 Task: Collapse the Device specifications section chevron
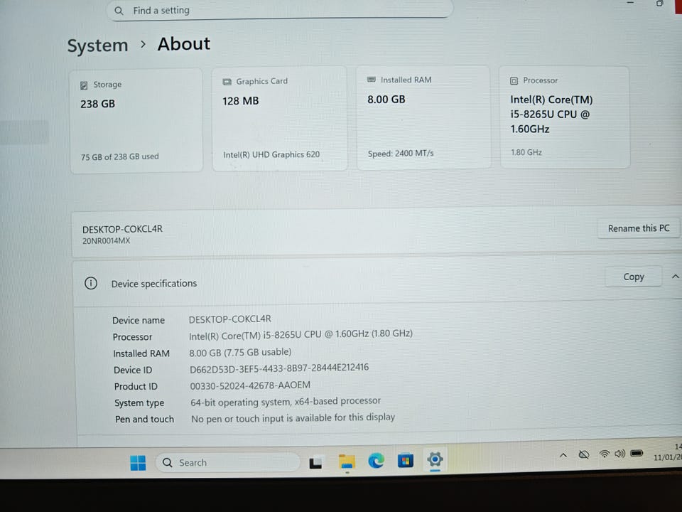[x=675, y=276]
